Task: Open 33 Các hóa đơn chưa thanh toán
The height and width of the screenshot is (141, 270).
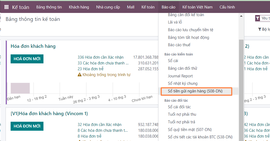Action: (x=103, y=63)
